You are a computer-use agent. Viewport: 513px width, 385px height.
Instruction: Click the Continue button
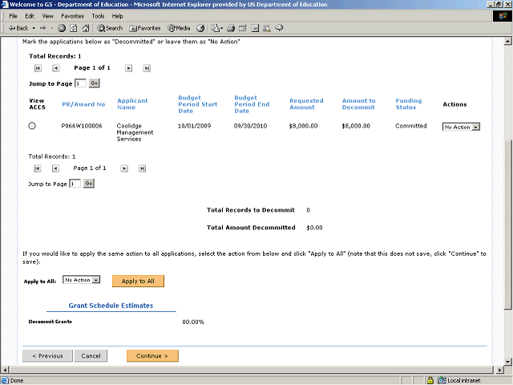[x=152, y=355]
